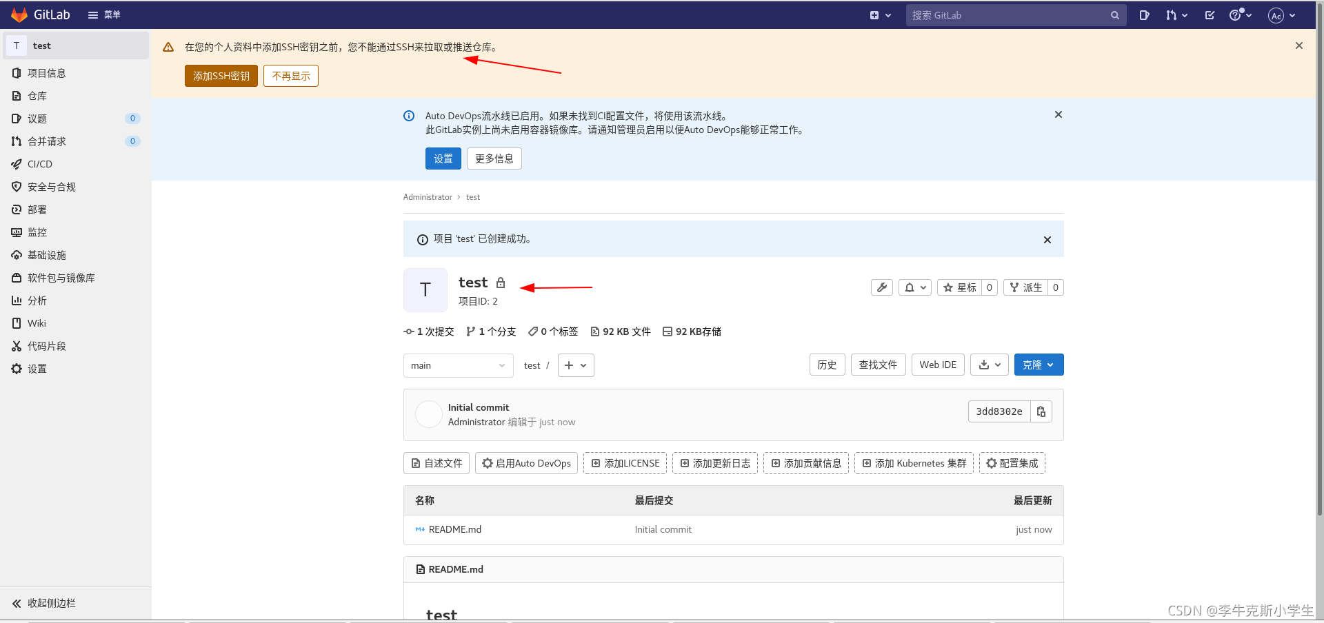The width and height of the screenshot is (1324, 623).
Task: Open CI/CD in sidebar
Action: (x=76, y=164)
